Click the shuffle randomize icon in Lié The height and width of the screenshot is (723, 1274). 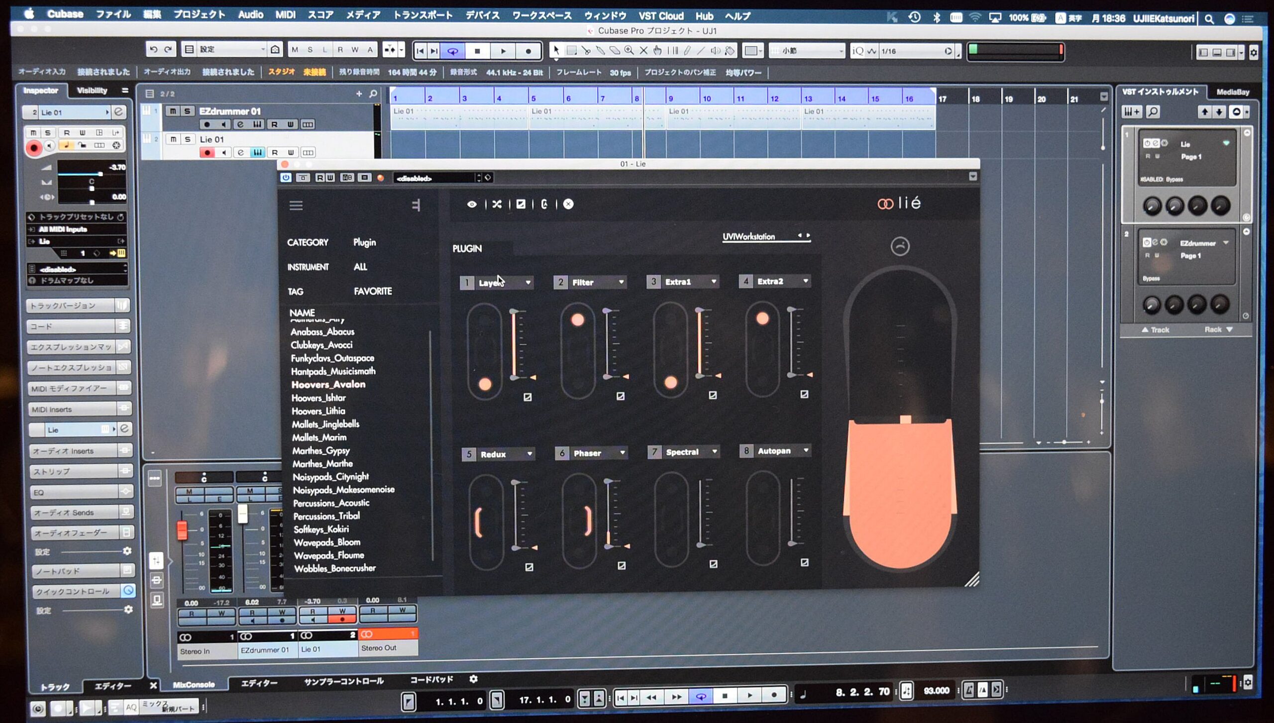tap(497, 204)
